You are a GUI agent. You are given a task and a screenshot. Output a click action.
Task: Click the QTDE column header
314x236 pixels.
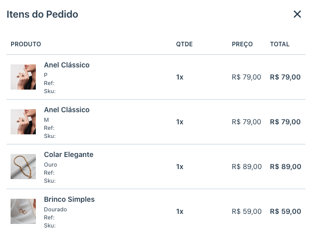[184, 44]
